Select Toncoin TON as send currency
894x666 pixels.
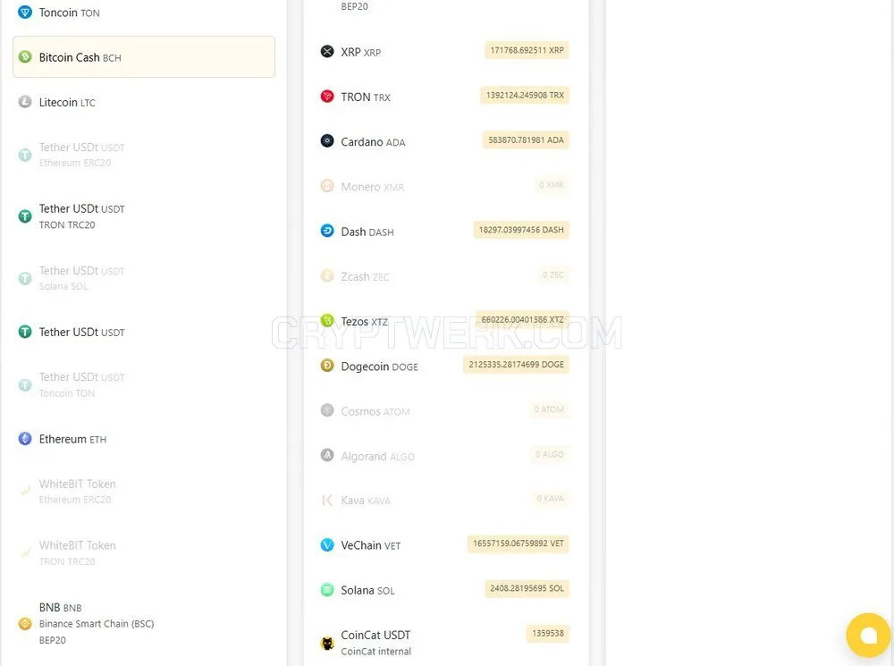[x=144, y=13]
